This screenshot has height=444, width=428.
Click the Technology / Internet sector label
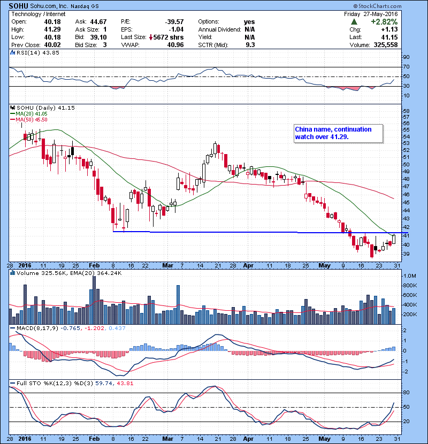[x=38, y=14]
